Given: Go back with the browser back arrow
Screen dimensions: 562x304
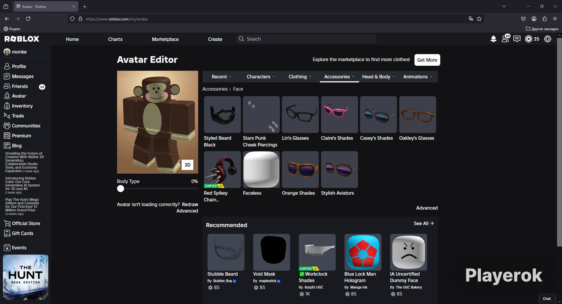Looking at the screenshot, I should (7, 19).
